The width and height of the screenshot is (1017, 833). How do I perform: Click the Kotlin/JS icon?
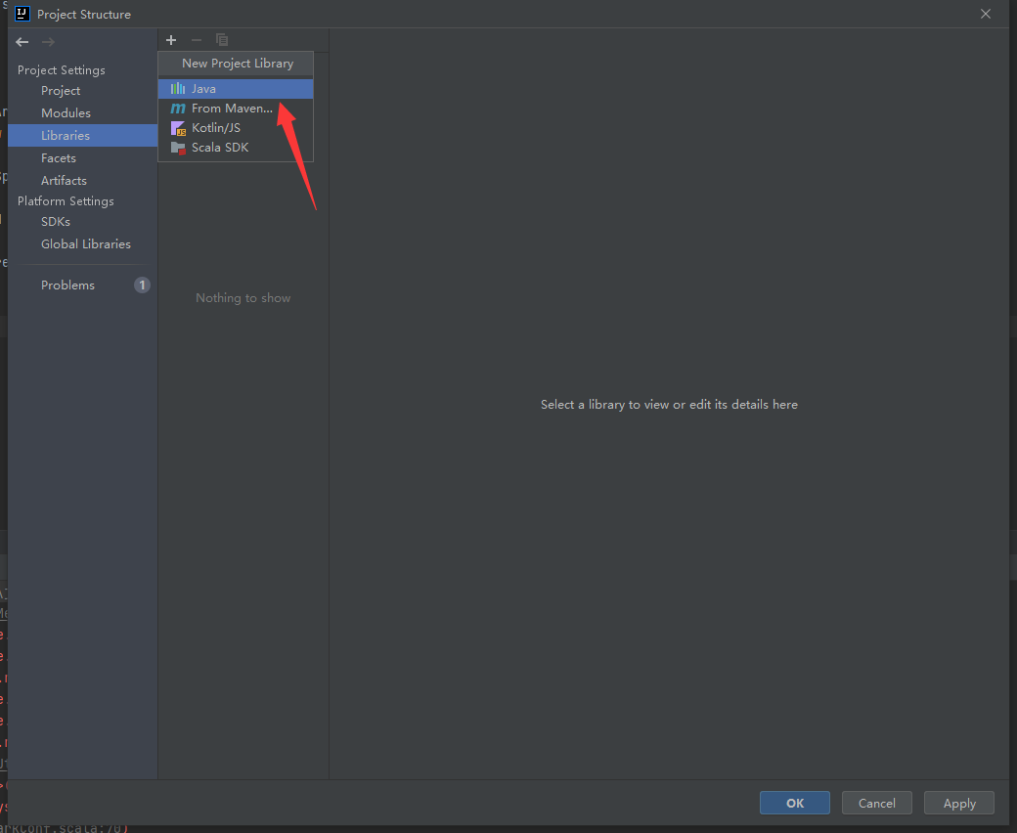click(178, 128)
